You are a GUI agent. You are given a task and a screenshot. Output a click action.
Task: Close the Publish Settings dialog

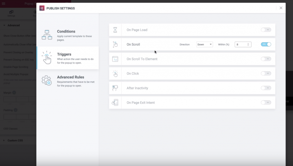281,8
